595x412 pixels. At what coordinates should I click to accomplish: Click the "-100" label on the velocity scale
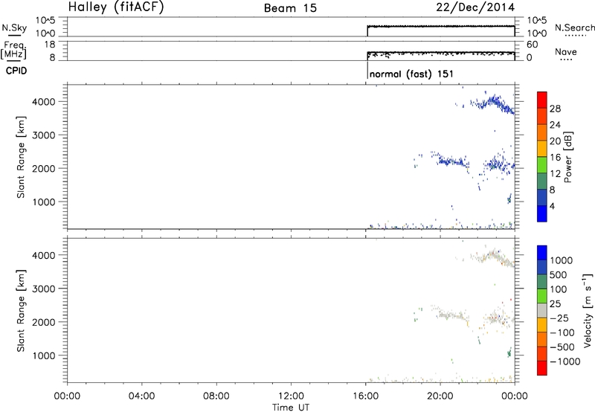562,332
